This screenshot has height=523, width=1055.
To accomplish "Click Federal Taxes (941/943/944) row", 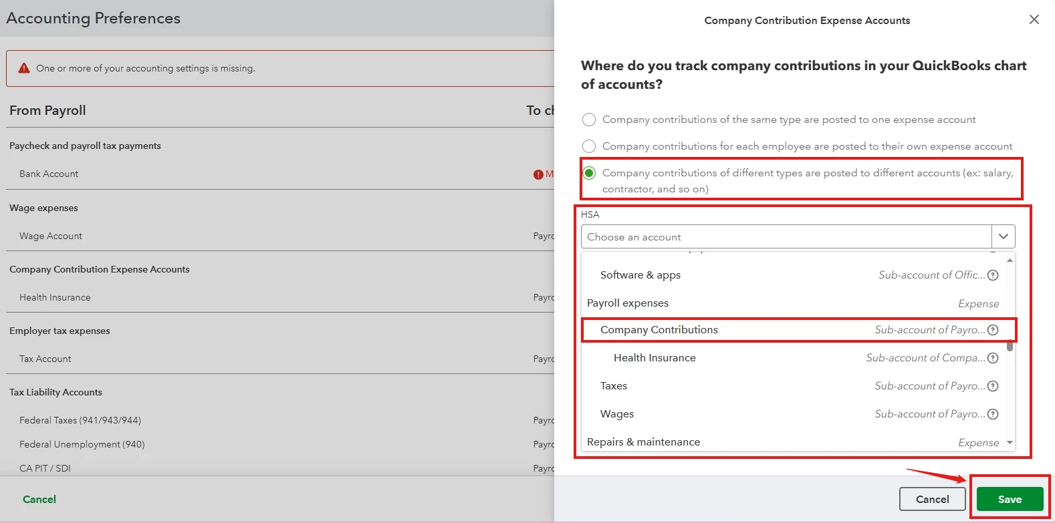I will 280,420.
